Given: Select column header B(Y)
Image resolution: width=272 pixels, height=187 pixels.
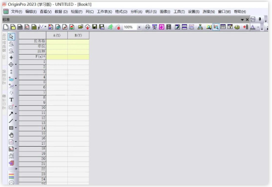Looking at the screenshot, I should click(x=78, y=36).
